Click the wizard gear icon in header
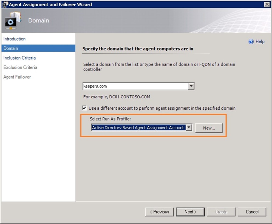Viewport: 272px width, 224px height. pos(13,21)
